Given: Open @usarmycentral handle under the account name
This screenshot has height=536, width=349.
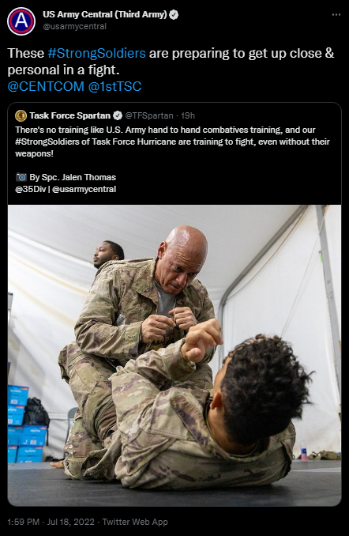Looking at the screenshot, I should tap(74, 26).
